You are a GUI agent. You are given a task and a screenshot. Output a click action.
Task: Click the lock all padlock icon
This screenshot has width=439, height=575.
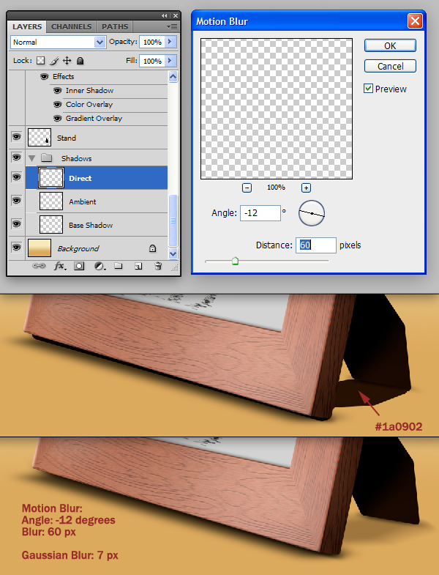click(x=80, y=61)
